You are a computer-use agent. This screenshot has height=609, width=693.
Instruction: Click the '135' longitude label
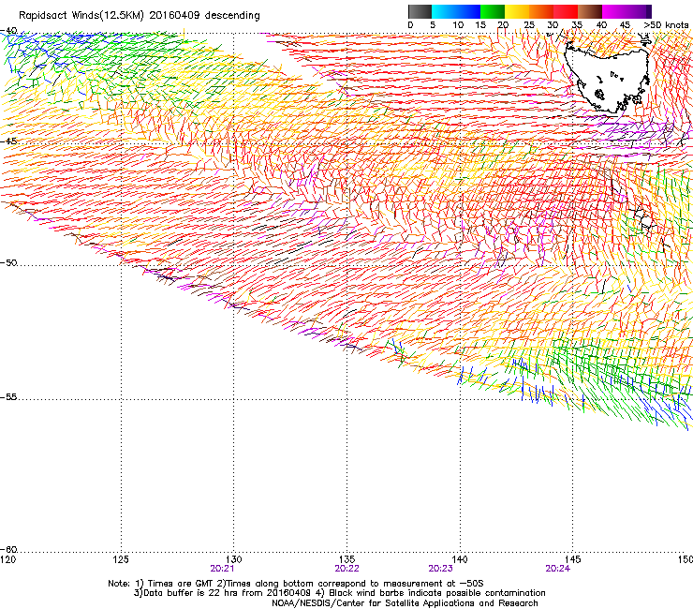point(346,559)
